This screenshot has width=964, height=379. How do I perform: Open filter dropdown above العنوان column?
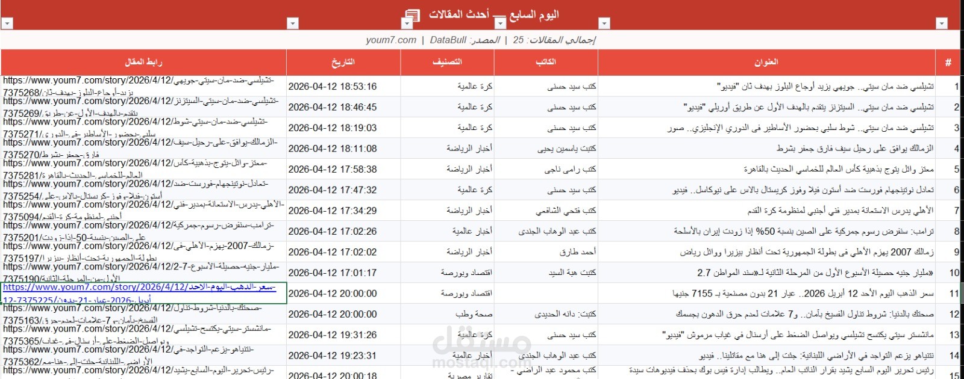point(604,23)
